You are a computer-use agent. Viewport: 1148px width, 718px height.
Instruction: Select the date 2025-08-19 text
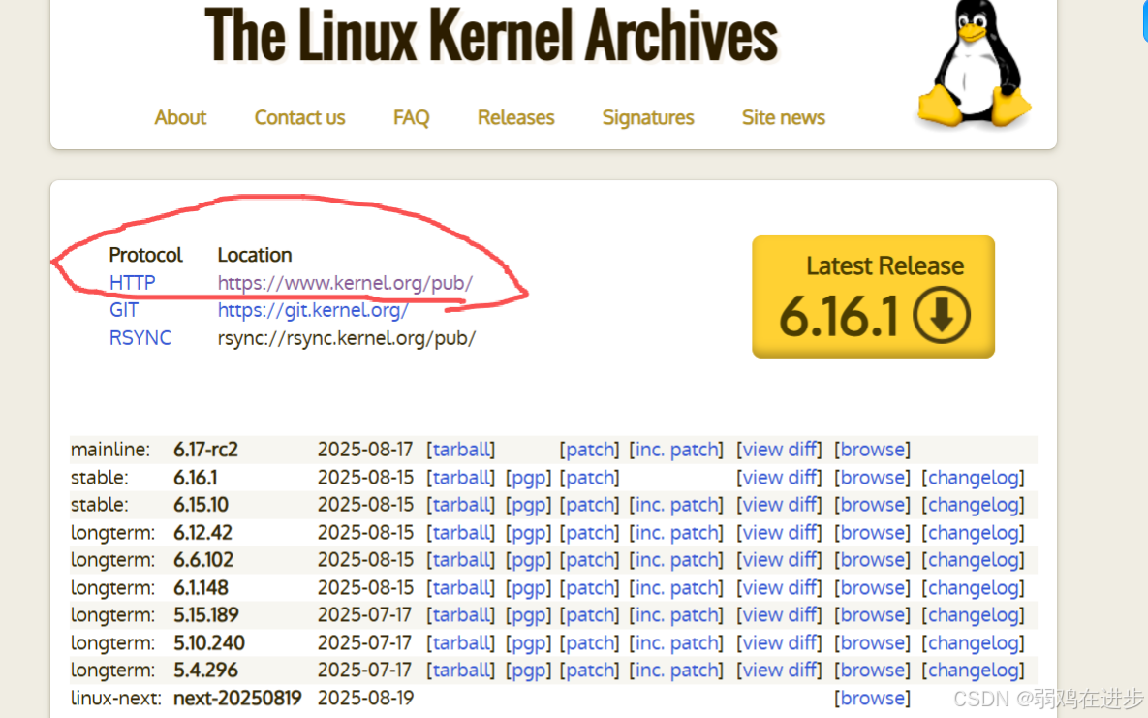point(365,698)
